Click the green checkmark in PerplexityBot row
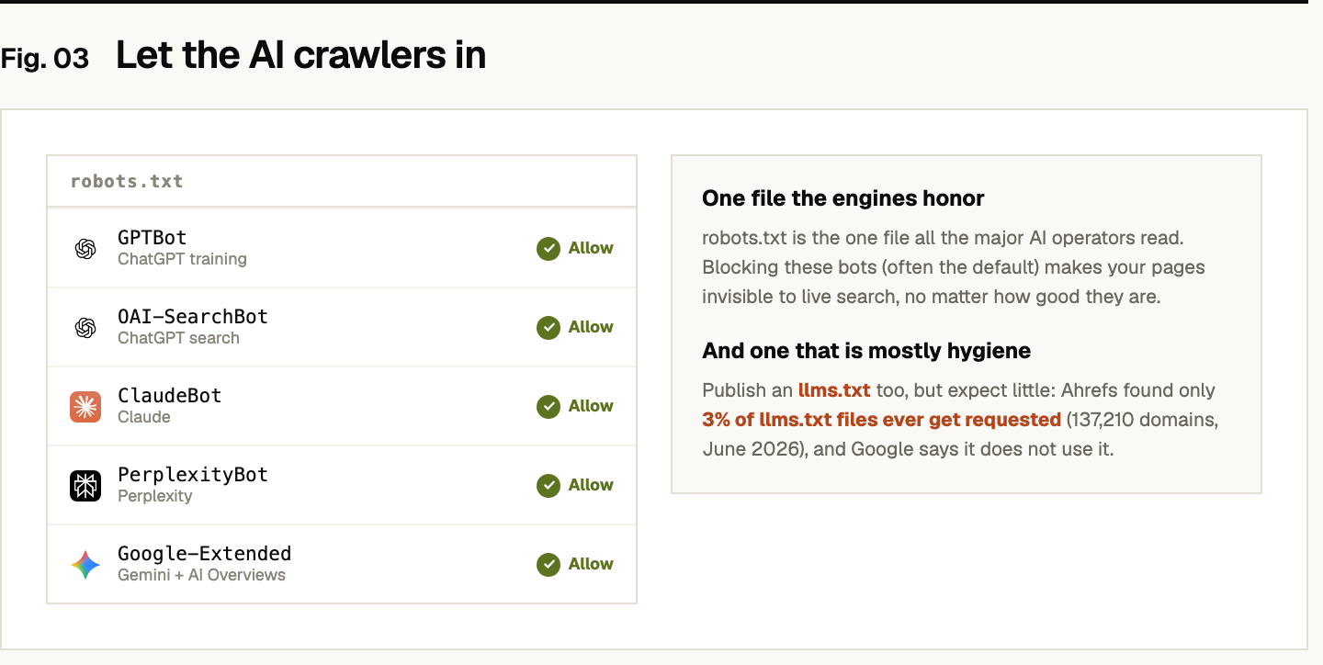The height and width of the screenshot is (665, 1323). pos(548,486)
